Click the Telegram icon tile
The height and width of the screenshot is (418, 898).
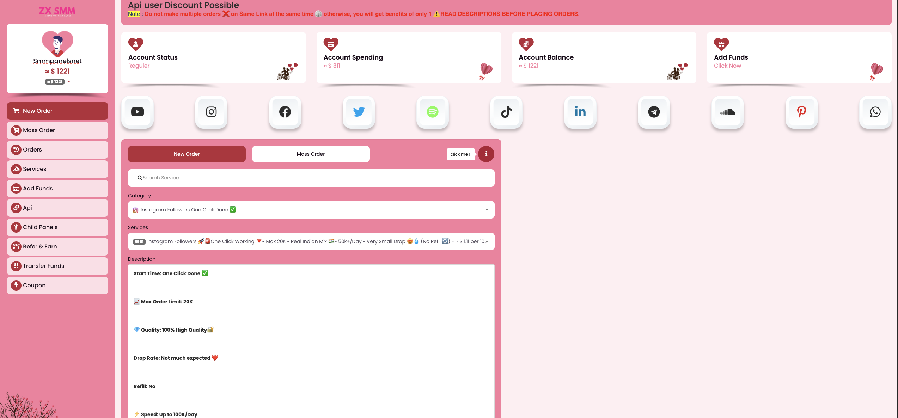(x=654, y=112)
